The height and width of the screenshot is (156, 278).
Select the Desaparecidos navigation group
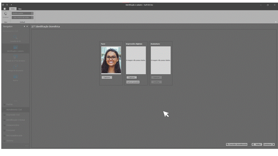(x=15, y=125)
